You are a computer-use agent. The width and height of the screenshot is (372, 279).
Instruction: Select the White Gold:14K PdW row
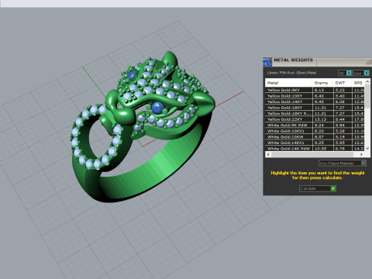point(315,149)
